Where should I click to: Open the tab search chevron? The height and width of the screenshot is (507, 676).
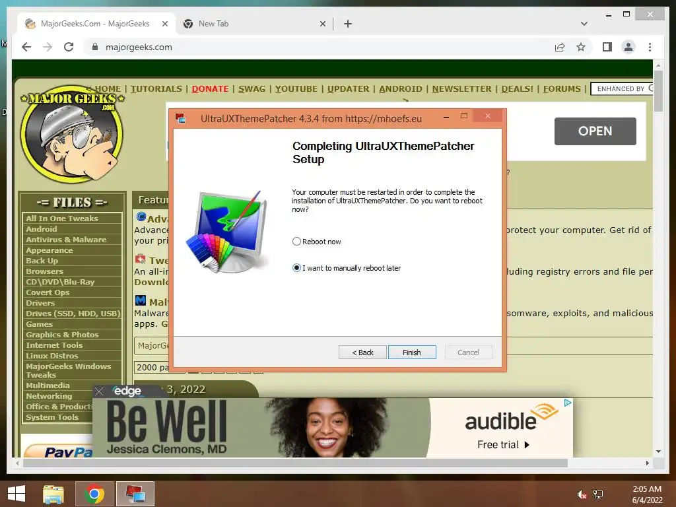click(584, 24)
